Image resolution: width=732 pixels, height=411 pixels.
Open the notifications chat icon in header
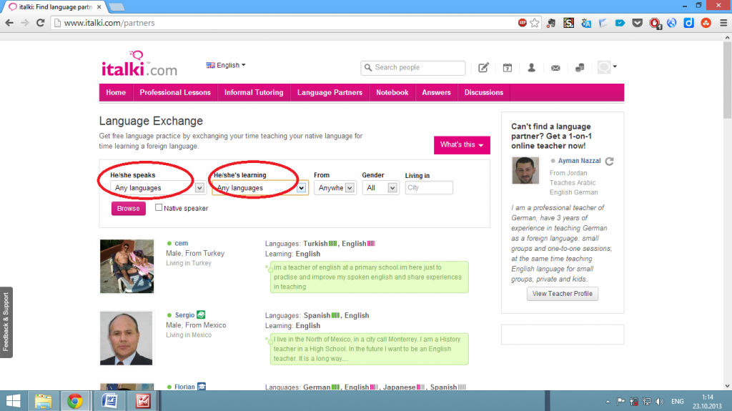(x=580, y=68)
